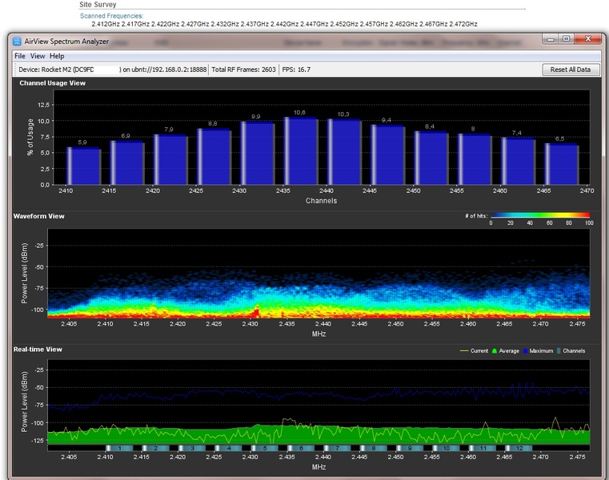This screenshot has width=609, height=480.
Task: Click channel 12 marker in Real-time View
Action: tap(518, 449)
